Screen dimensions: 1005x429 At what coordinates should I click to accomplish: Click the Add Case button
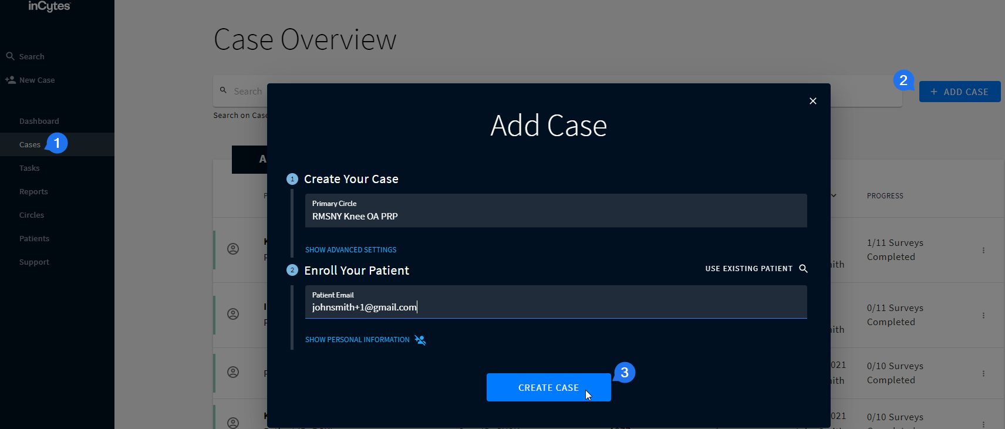click(x=959, y=92)
